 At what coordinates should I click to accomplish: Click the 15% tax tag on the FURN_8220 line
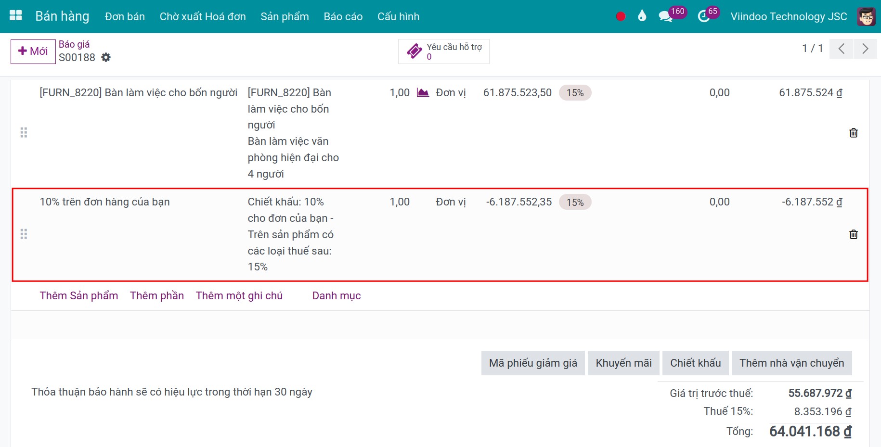(x=575, y=93)
